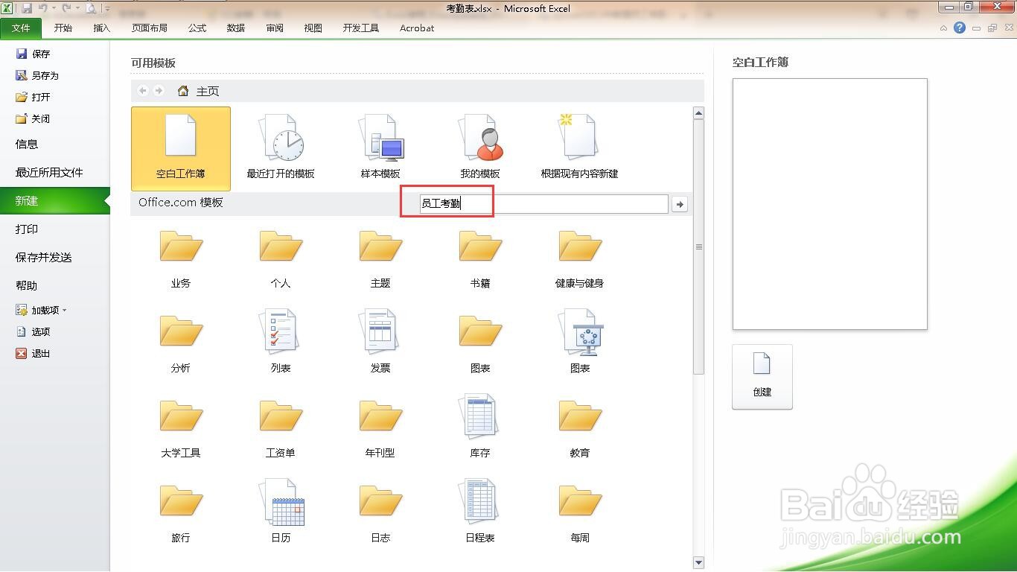The image size is (1017, 572).
Task: Switch to the 视图 View tab
Action: (x=313, y=28)
